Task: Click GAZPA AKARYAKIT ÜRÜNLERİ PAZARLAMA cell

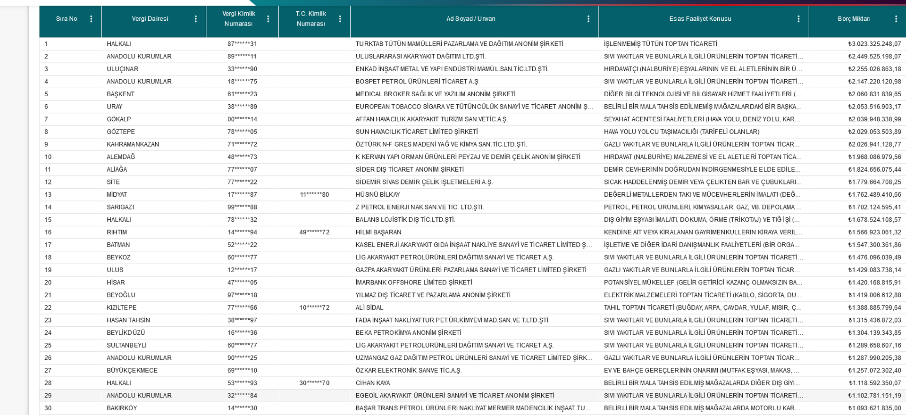Action: (x=474, y=270)
